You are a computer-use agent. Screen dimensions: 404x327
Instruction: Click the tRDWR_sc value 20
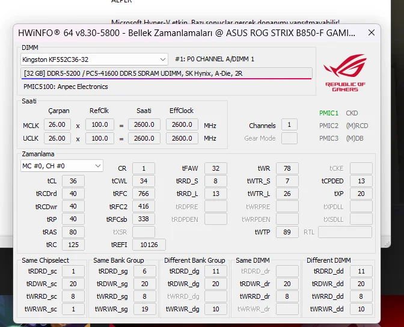coord(73,284)
